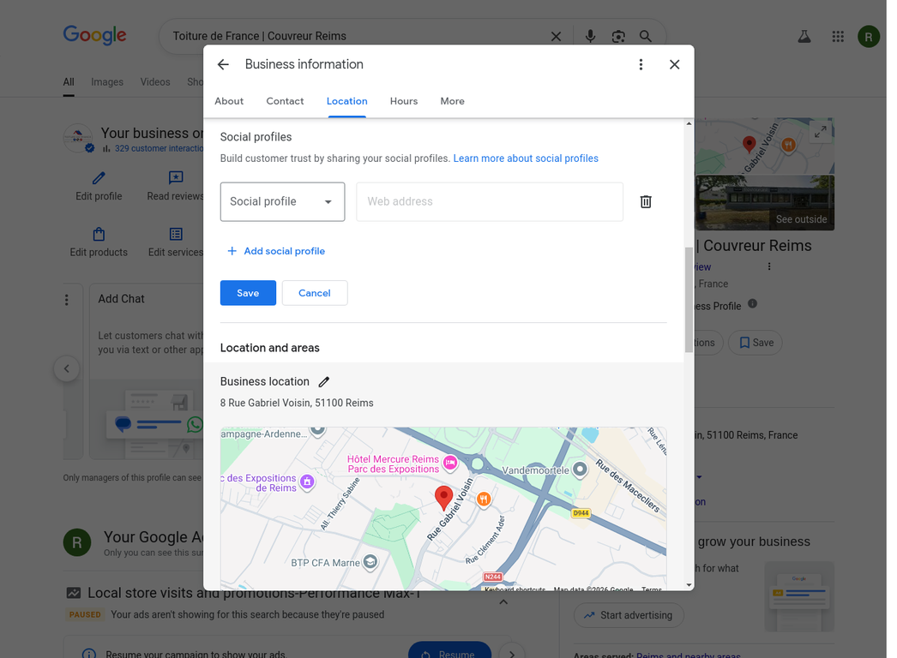
Task: Delete the social profile row with trash icon
Action: tap(646, 201)
